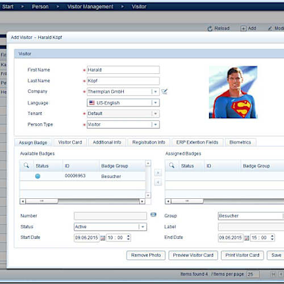Open the Status dropdown set to Active
Screen dimensions: 284x284
tap(143, 227)
